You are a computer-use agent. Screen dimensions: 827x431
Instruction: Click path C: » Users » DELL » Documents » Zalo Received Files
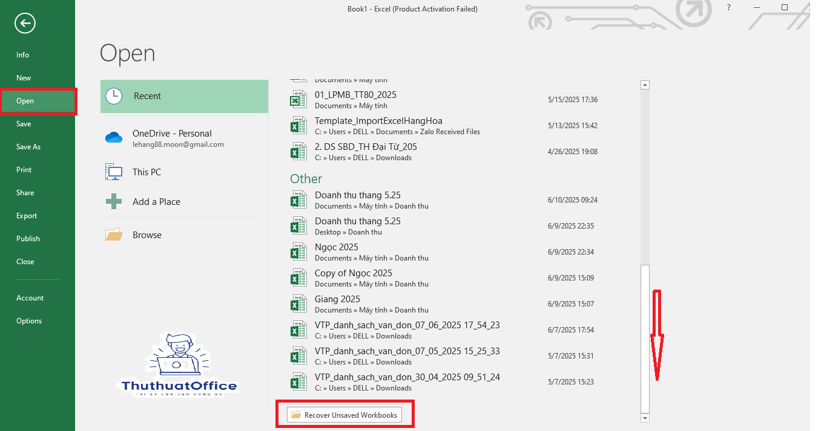tap(397, 132)
